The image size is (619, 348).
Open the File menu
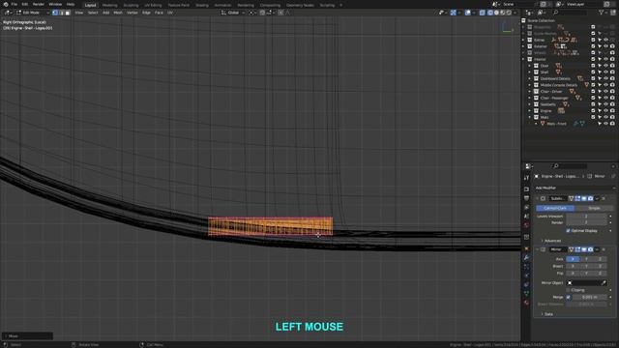click(x=14, y=4)
